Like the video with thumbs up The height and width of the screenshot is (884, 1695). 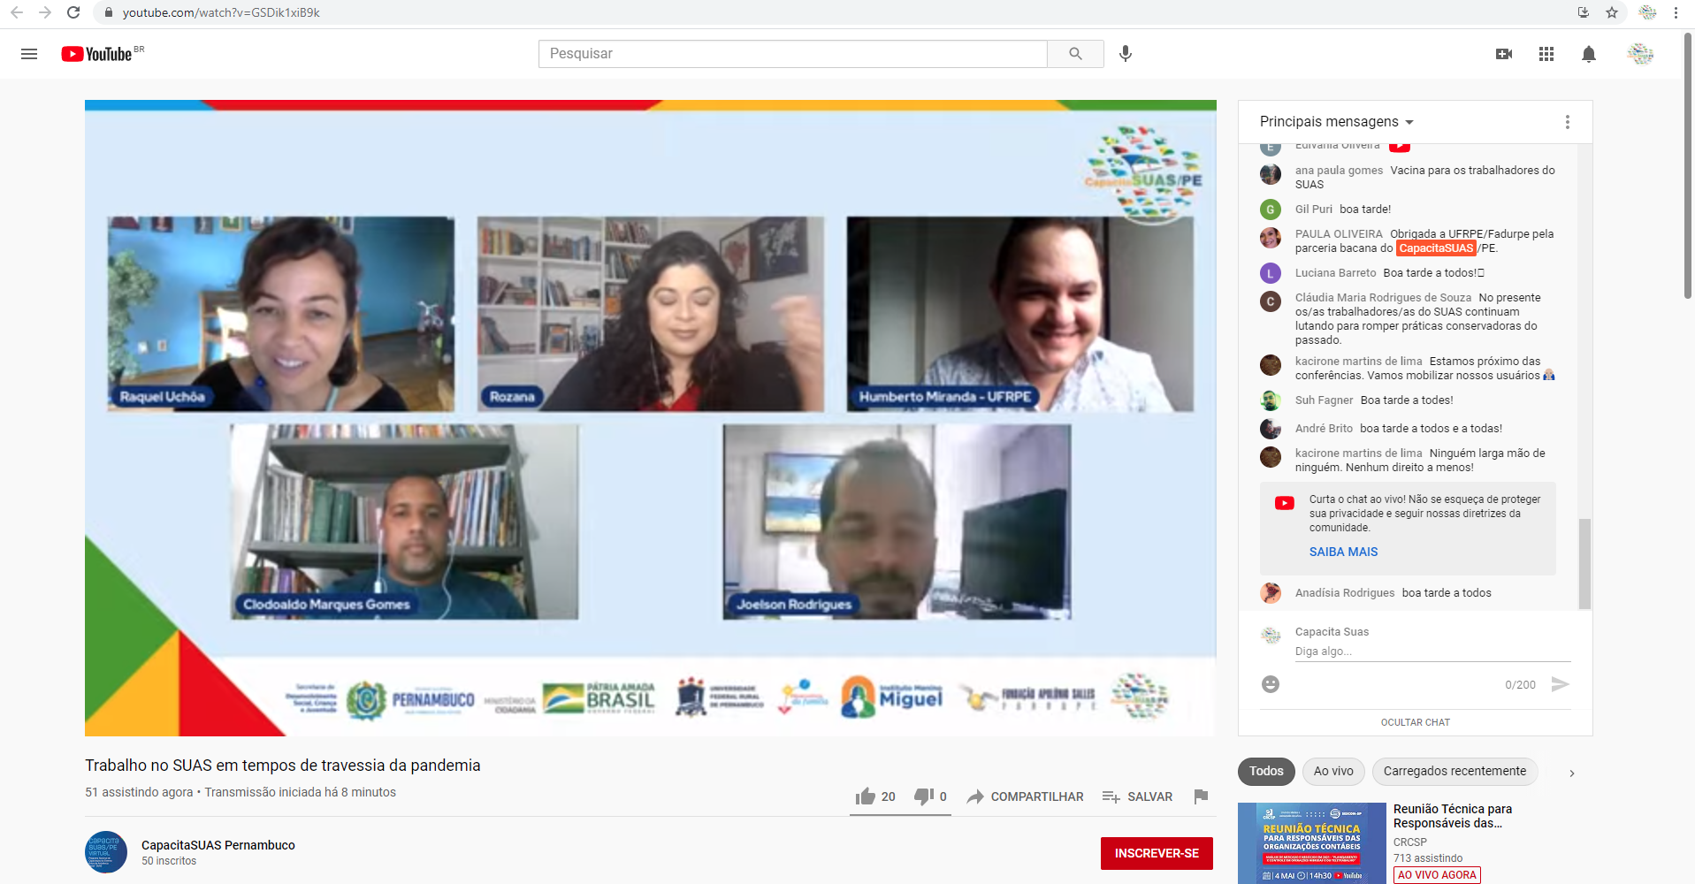866,796
